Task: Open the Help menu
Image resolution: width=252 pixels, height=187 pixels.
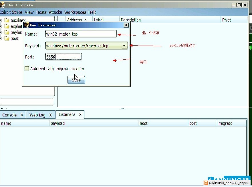Action: 92,12
